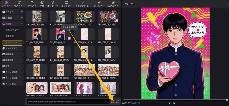Collapse the AI画像 sidebar section
The height and width of the screenshot is (106, 229).
coord(13,24)
